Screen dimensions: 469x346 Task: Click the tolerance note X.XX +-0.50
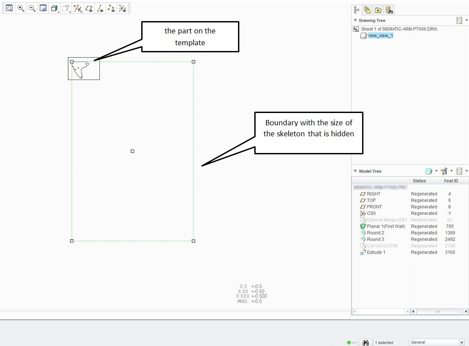pos(251,291)
